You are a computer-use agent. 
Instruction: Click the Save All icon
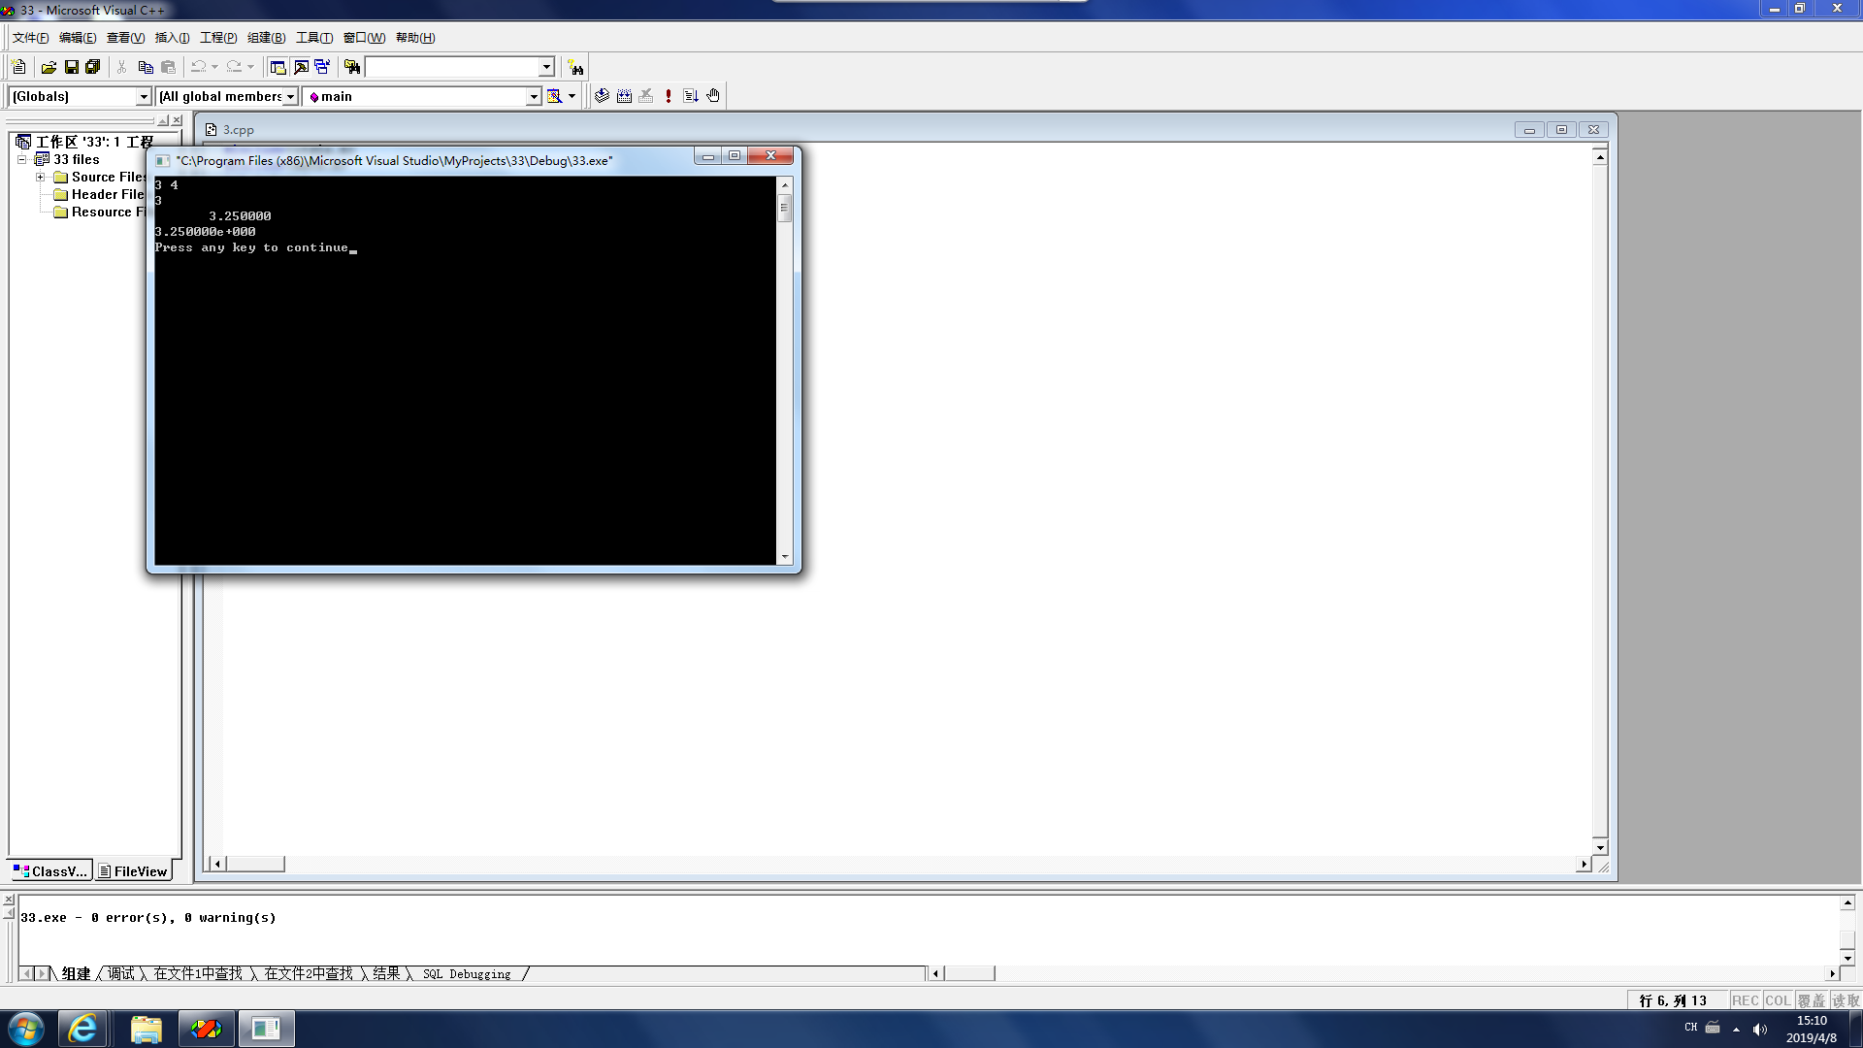pos(93,67)
